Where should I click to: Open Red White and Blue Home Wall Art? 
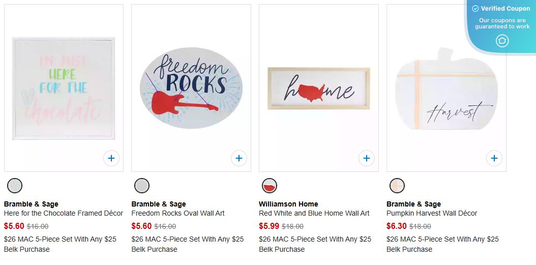point(314,213)
